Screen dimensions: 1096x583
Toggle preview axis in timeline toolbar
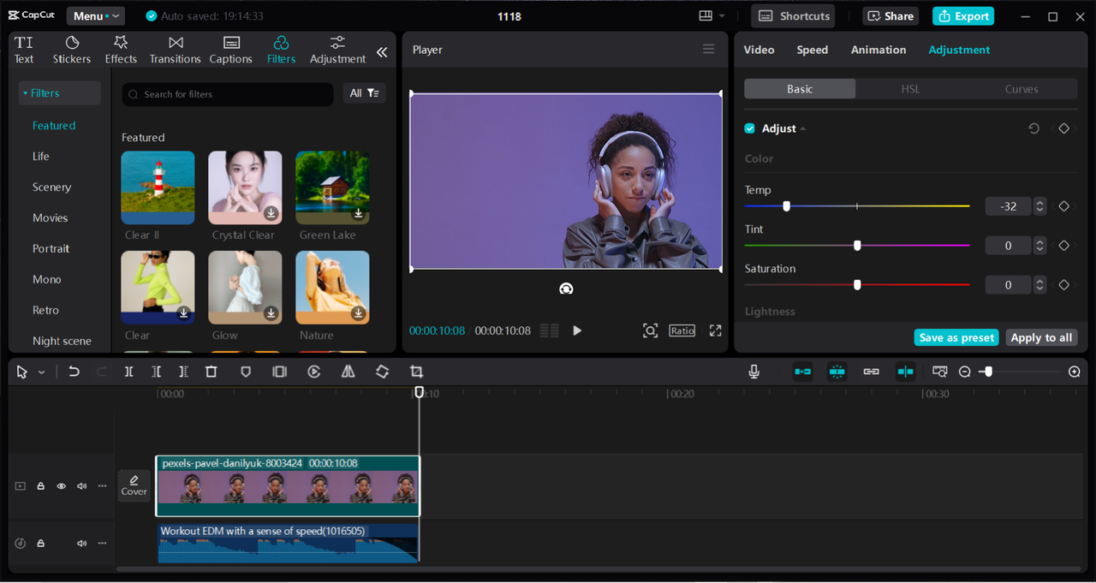[905, 372]
